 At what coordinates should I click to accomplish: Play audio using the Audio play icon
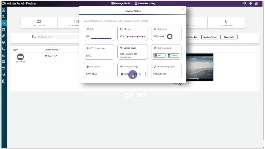180,83
